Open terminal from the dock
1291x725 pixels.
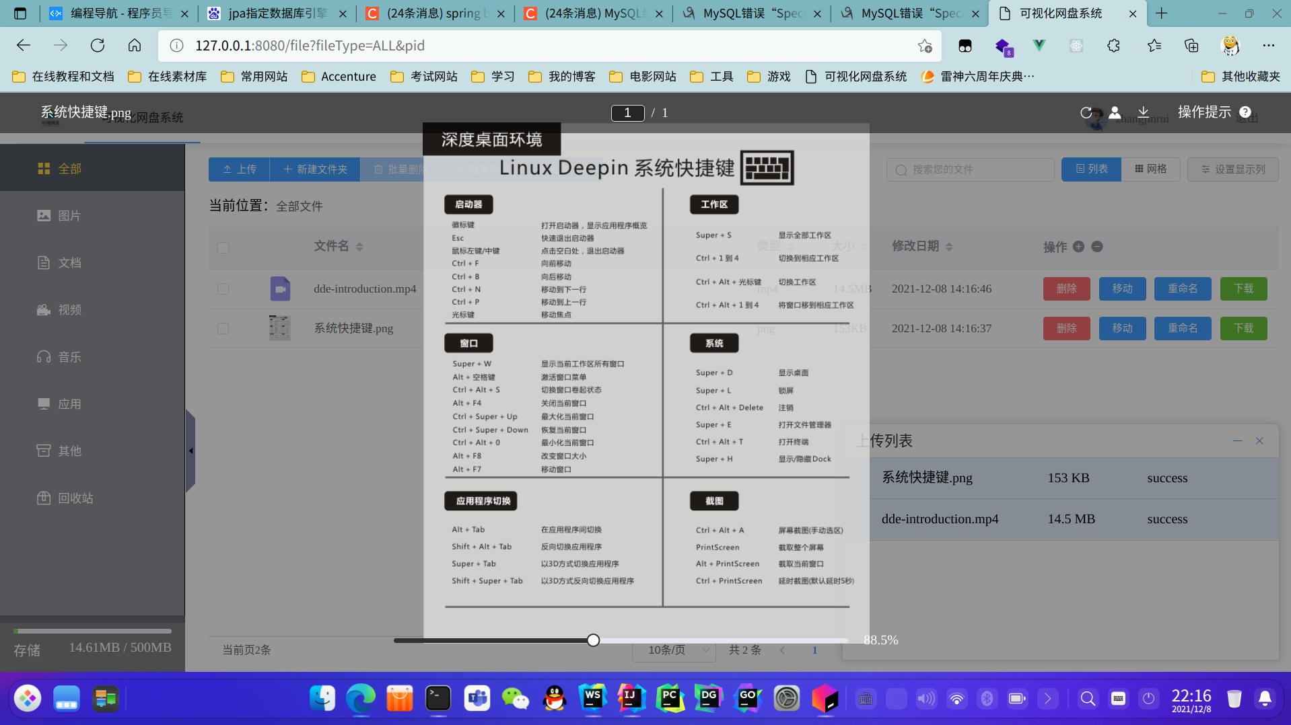pyautogui.click(x=438, y=699)
